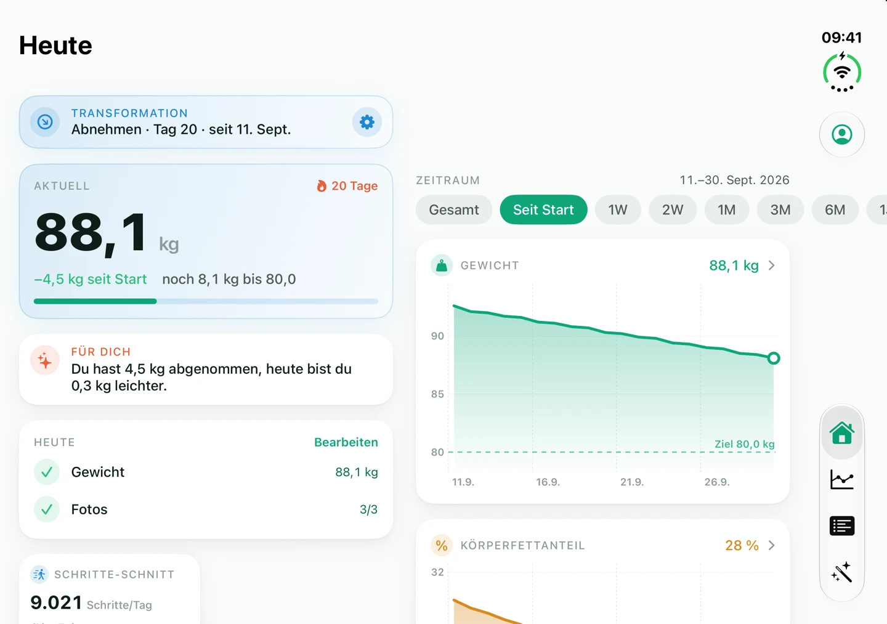
Task: Select the Gesamt time range
Action: click(454, 210)
